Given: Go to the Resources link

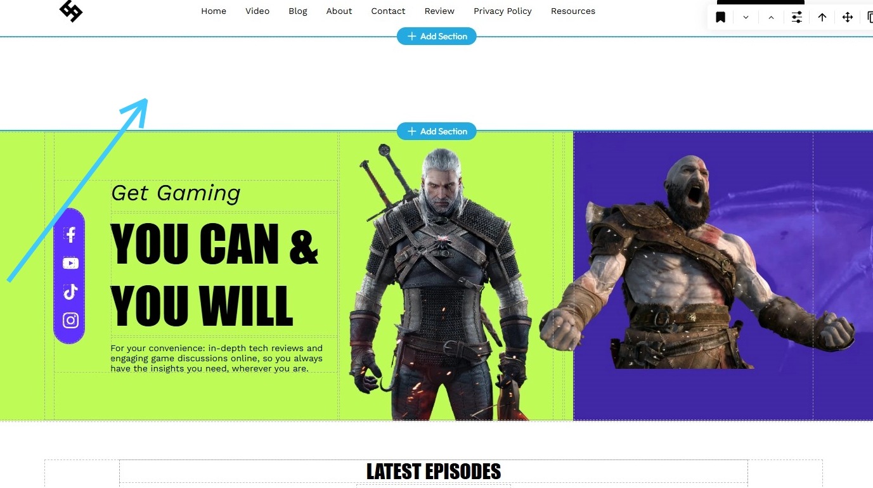Looking at the screenshot, I should pos(573,11).
